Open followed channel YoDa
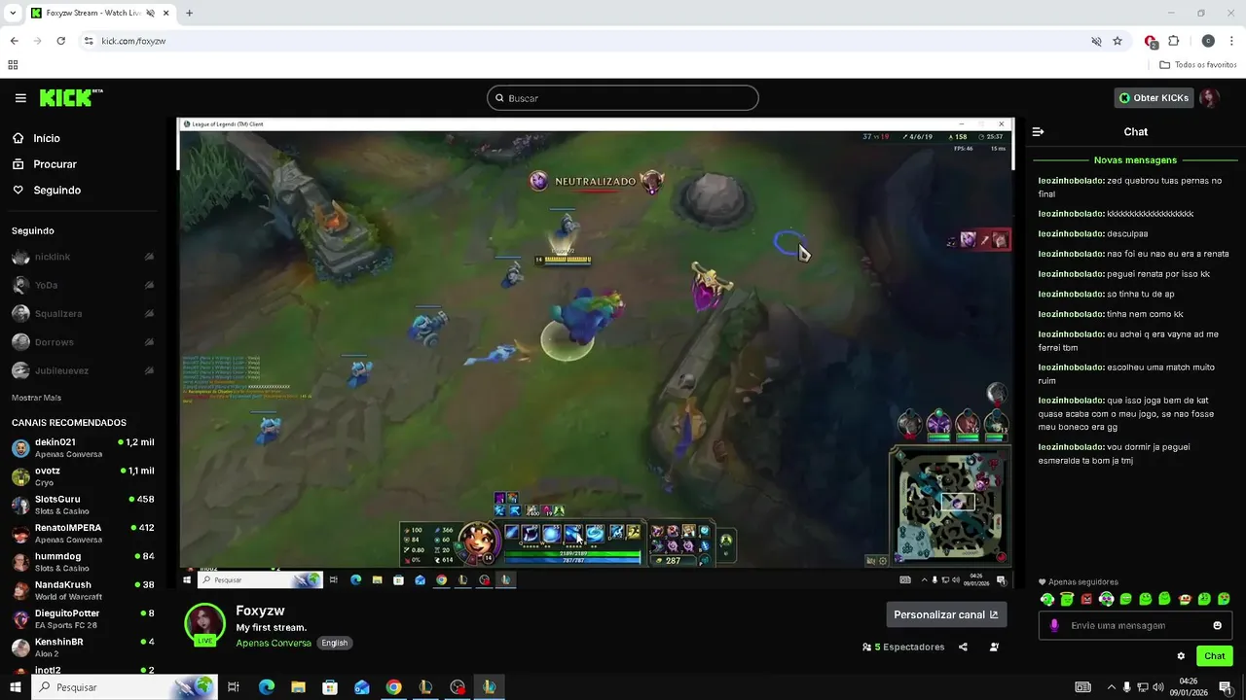 click(82, 285)
